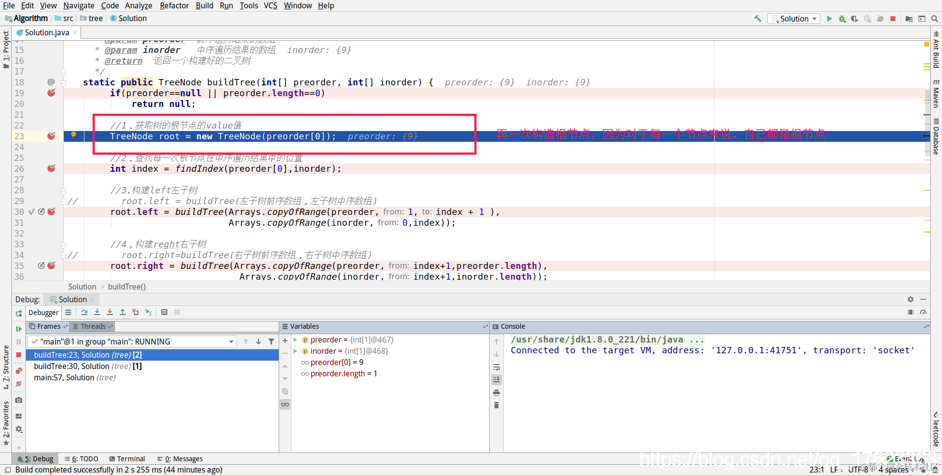Select frame main:57, Solution
942x475 pixels.
153,377
